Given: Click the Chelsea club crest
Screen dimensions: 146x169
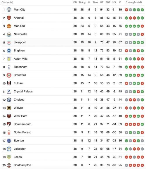Looking at the screenshot, I should (9, 100).
